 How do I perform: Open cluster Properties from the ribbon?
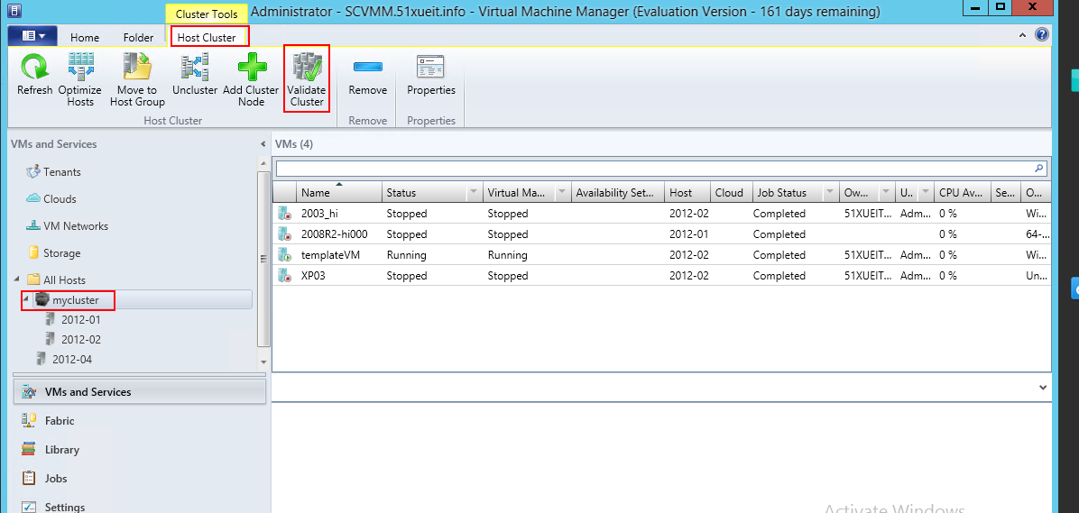(x=430, y=67)
